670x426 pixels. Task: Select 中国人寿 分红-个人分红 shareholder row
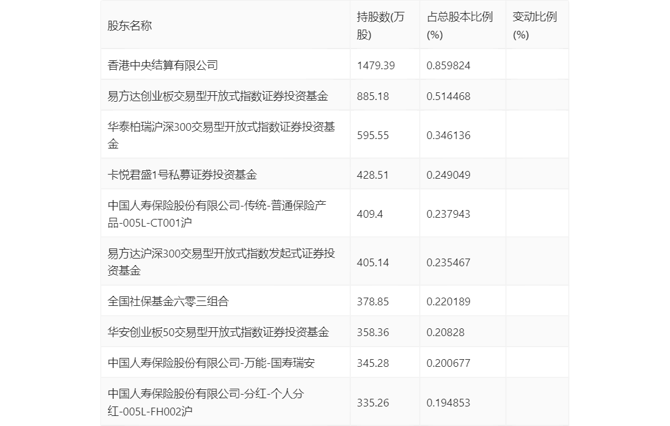(206, 402)
